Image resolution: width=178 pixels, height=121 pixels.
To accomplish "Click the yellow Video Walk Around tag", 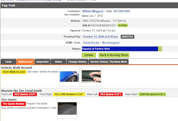I will [x=14, y=72].
